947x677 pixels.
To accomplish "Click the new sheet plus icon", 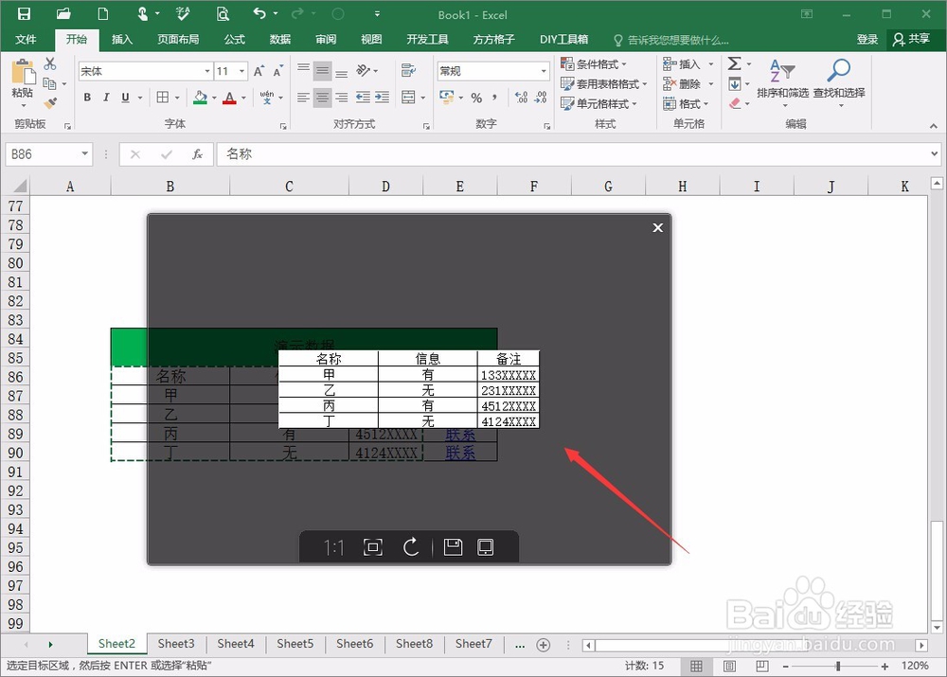I will [544, 645].
